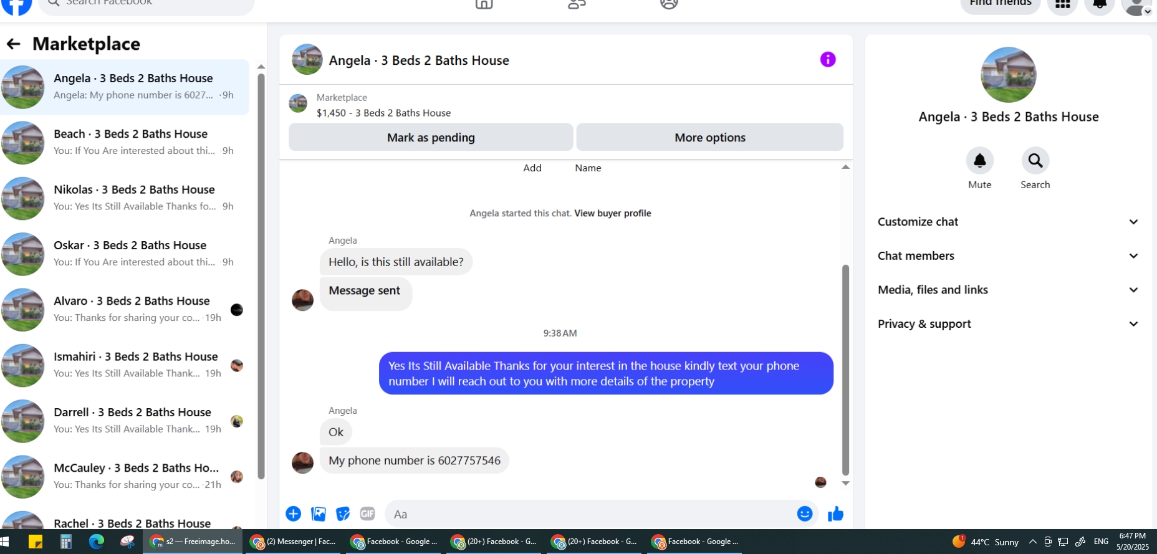
Task: Attach a file using the photo icon
Action: [319, 513]
